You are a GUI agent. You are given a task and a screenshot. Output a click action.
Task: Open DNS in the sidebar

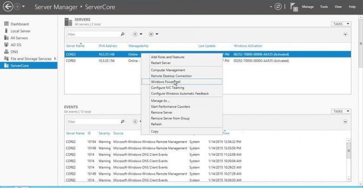pos(14,52)
